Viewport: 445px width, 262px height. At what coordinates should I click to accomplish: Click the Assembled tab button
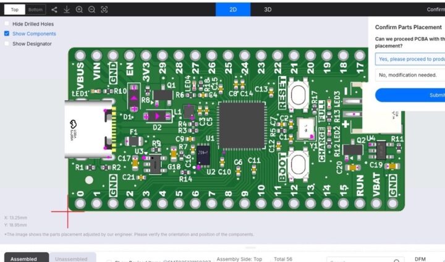24,259
